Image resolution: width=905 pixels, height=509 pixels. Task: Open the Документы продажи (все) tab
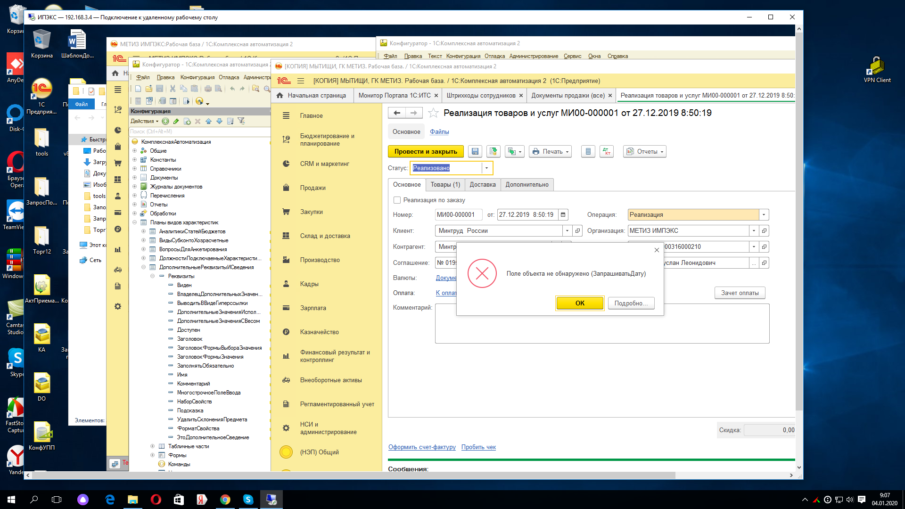[x=568, y=96]
